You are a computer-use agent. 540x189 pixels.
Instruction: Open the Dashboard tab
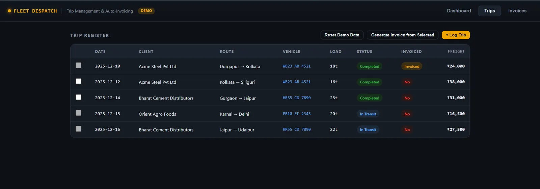(x=459, y=11)
